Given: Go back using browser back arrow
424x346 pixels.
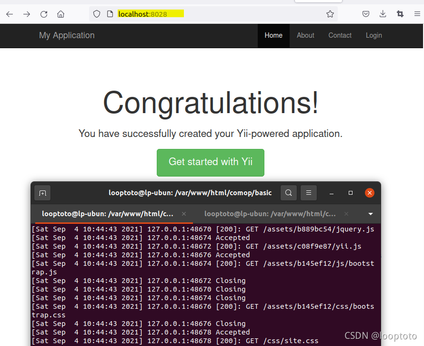Looking at the screenshot, I should click(10, 14).
